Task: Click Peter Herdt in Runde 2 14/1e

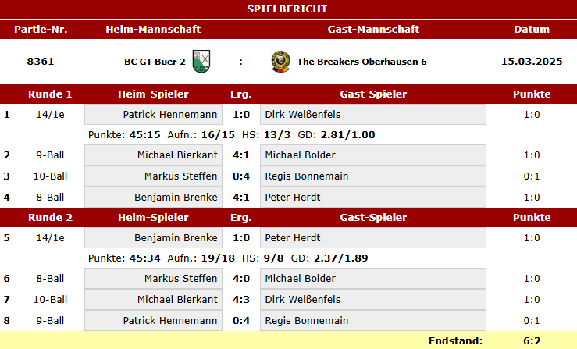Action: click(x=373, y=238)
